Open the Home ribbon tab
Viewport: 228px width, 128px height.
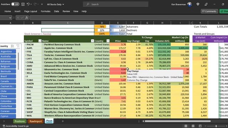tap(7, 11)
